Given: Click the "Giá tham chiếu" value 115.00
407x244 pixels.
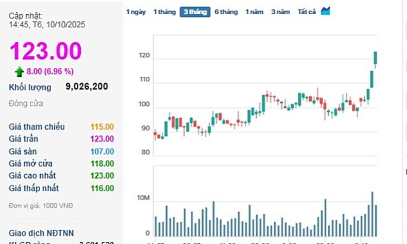Looking at the screenshot, I should [102, 127].
